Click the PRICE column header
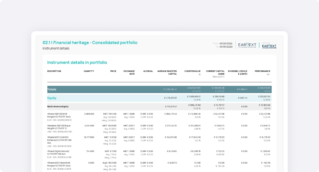Screen dimensions: 319x172 tap(113, 71)
